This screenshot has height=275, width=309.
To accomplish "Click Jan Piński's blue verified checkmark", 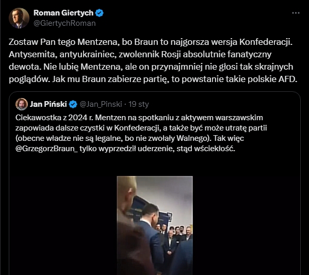I will [73, 104].
